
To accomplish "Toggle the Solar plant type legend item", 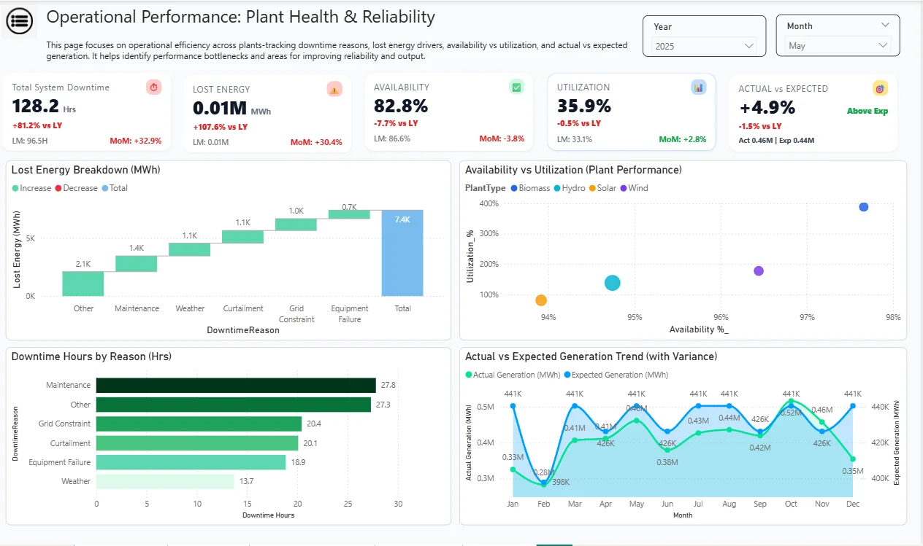I will [601, 188].
